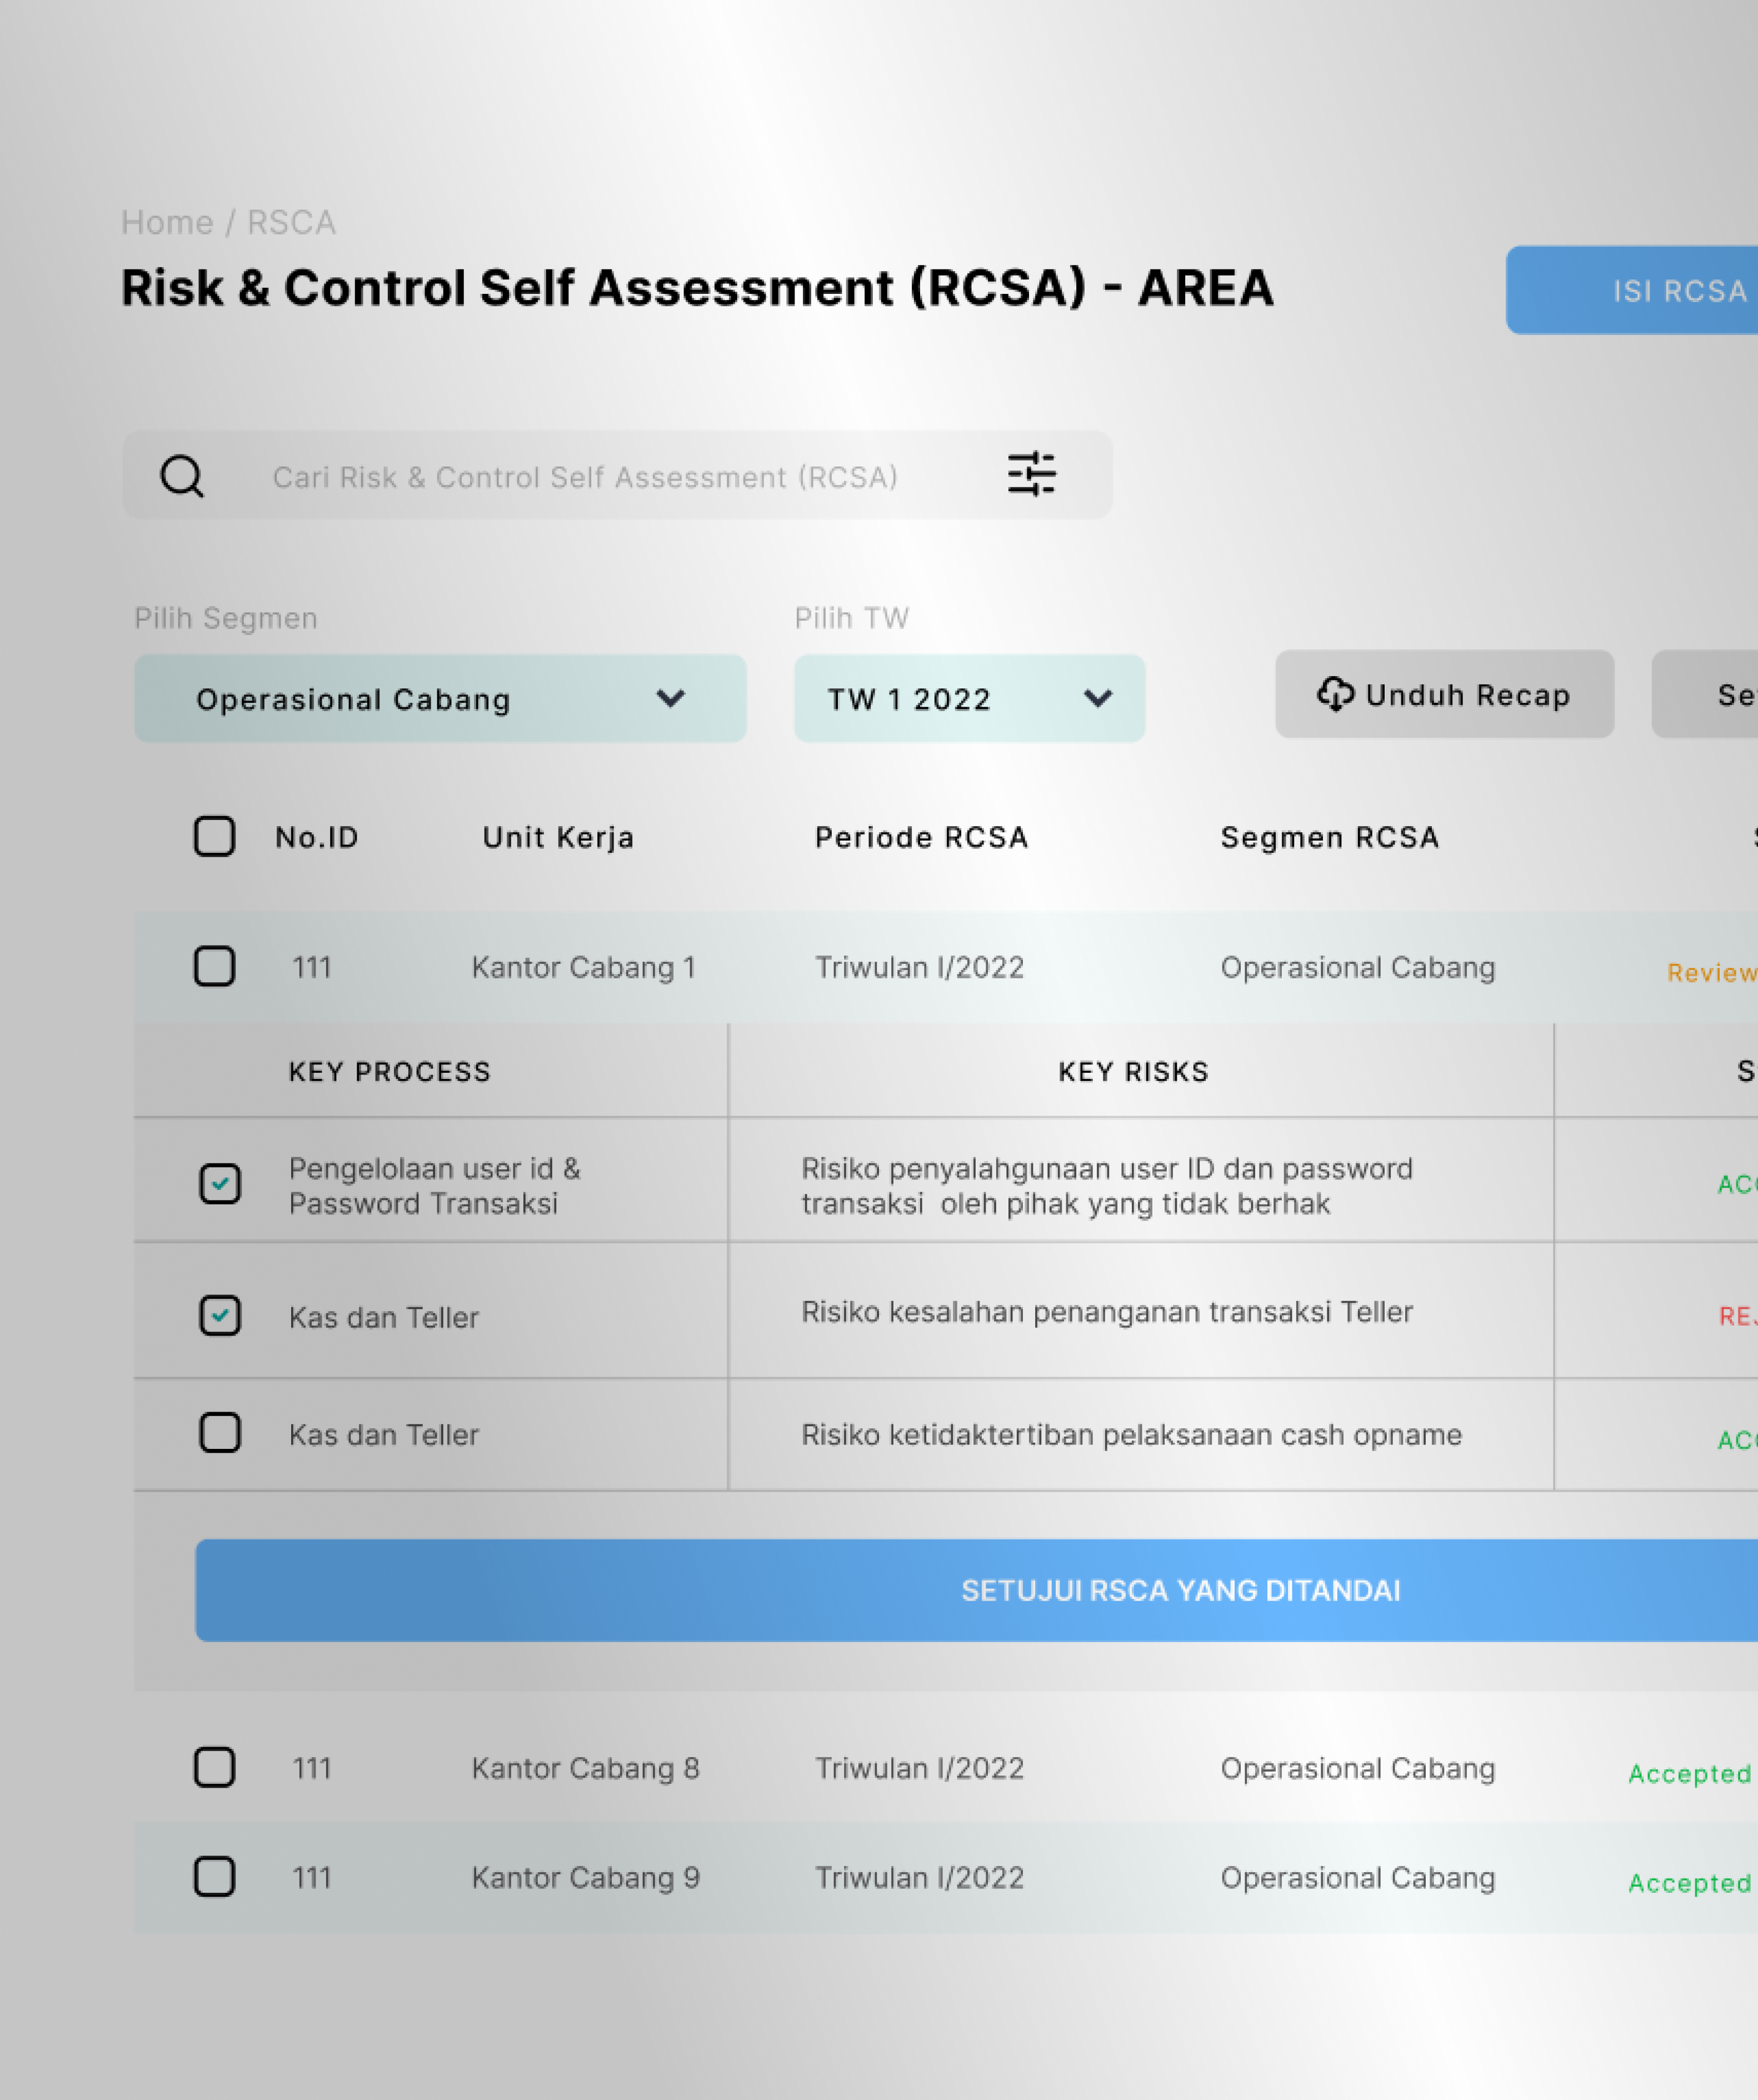The height and width of the screenshot is (2100, 1758).
Task: Check the Risiko ketidaktertiban cash opname row checkbox
Action: click(x=220, y=1433)
